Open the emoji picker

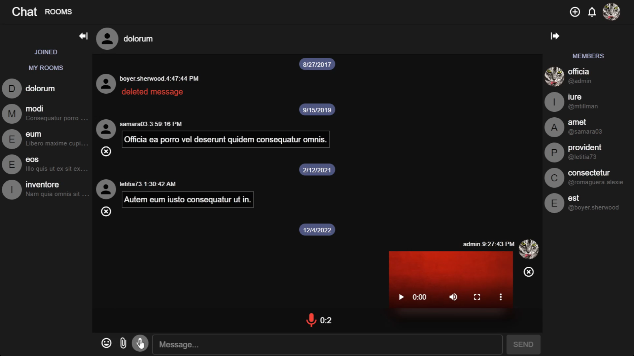(106, 343)
